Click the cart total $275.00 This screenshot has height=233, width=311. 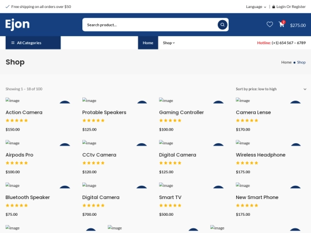pyautogui.click(x=298, y=25)
